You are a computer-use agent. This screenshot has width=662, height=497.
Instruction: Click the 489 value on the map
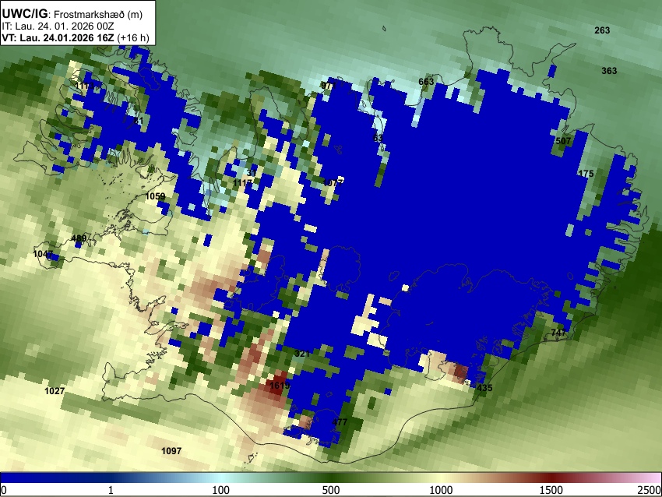click(x=79, y=238)
